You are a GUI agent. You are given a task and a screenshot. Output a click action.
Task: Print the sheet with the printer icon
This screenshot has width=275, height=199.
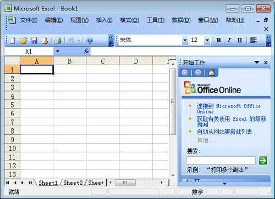pyautogui.click(x=58, y=41)
